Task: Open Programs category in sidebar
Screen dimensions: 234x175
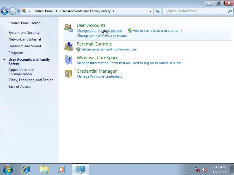Action: (16, 53)
